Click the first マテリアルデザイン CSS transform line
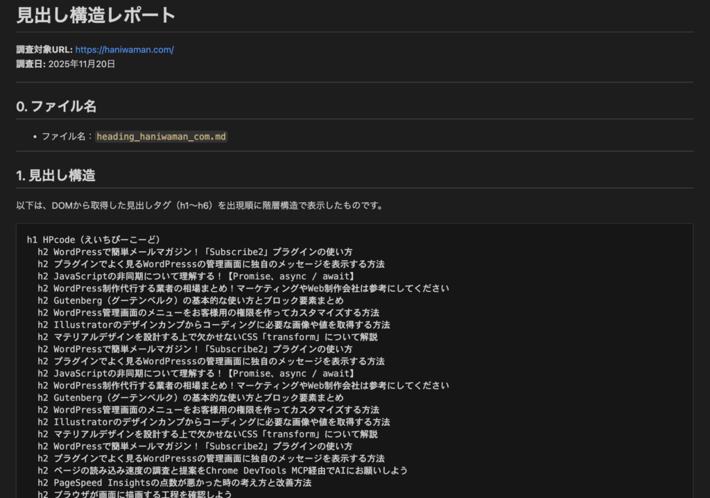710x498 pixels. 208,337
